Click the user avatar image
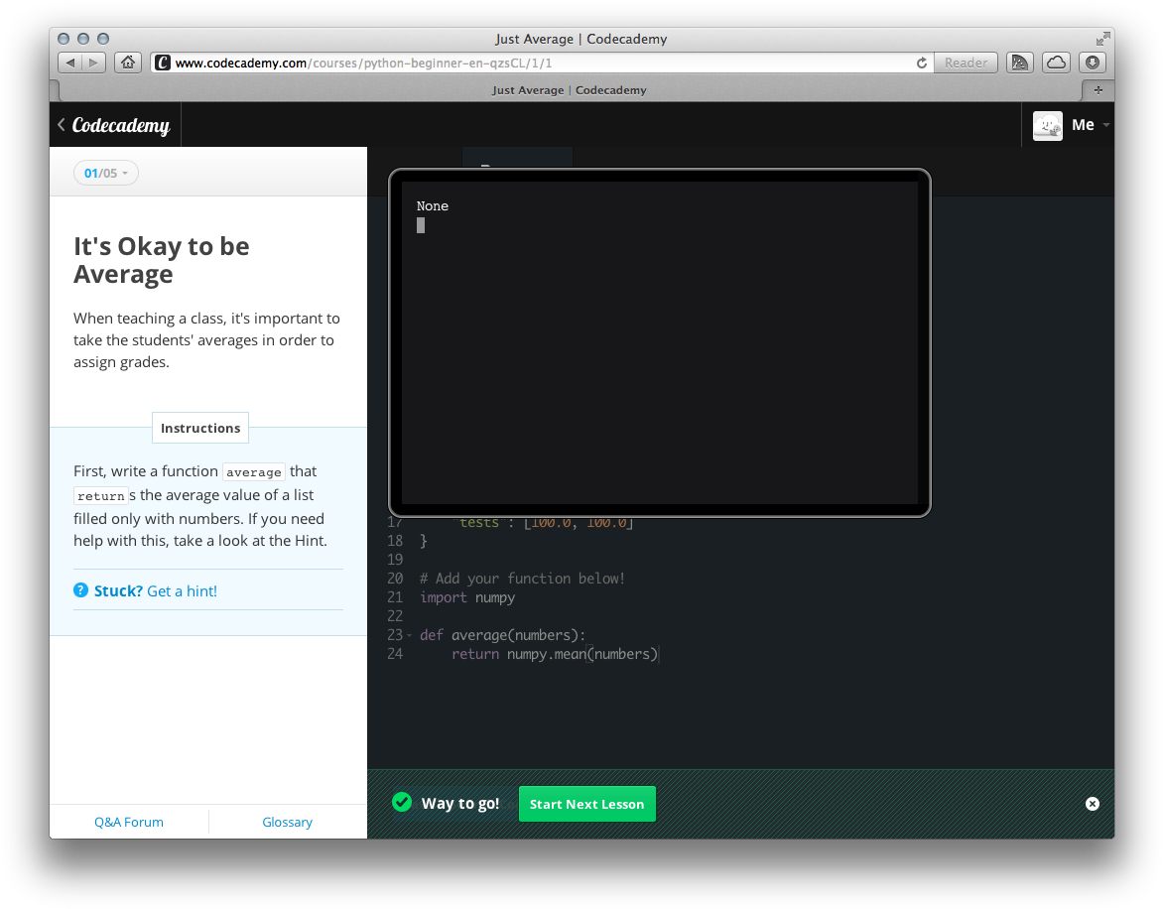This screenshot has height=909, width=1163. (x=1047, y=125)
